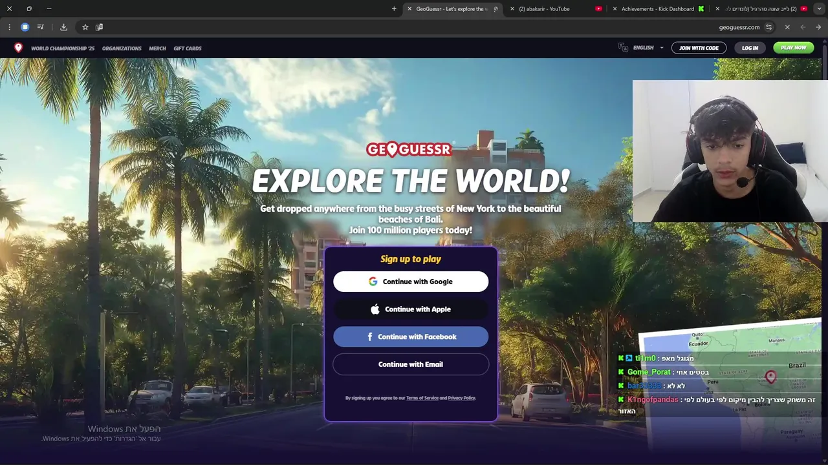
Task: Click the Facebook f logo icon
Action: coord(370,336)
